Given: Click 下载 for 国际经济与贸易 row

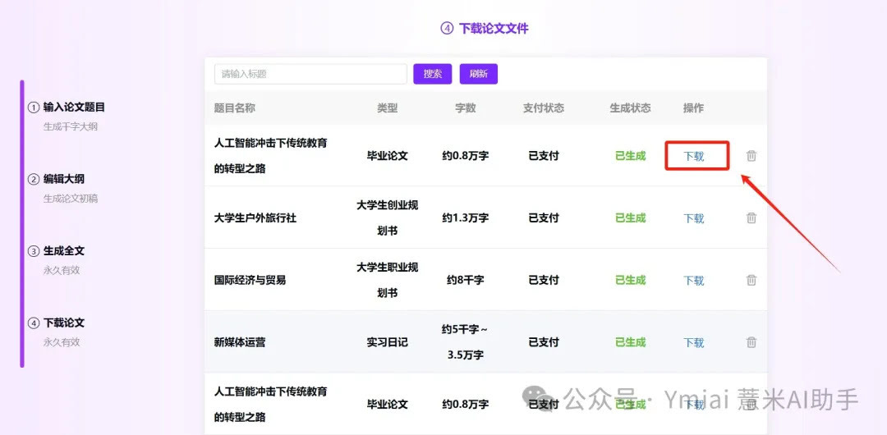Looking at the screenshot, I should tap(694, 281).
